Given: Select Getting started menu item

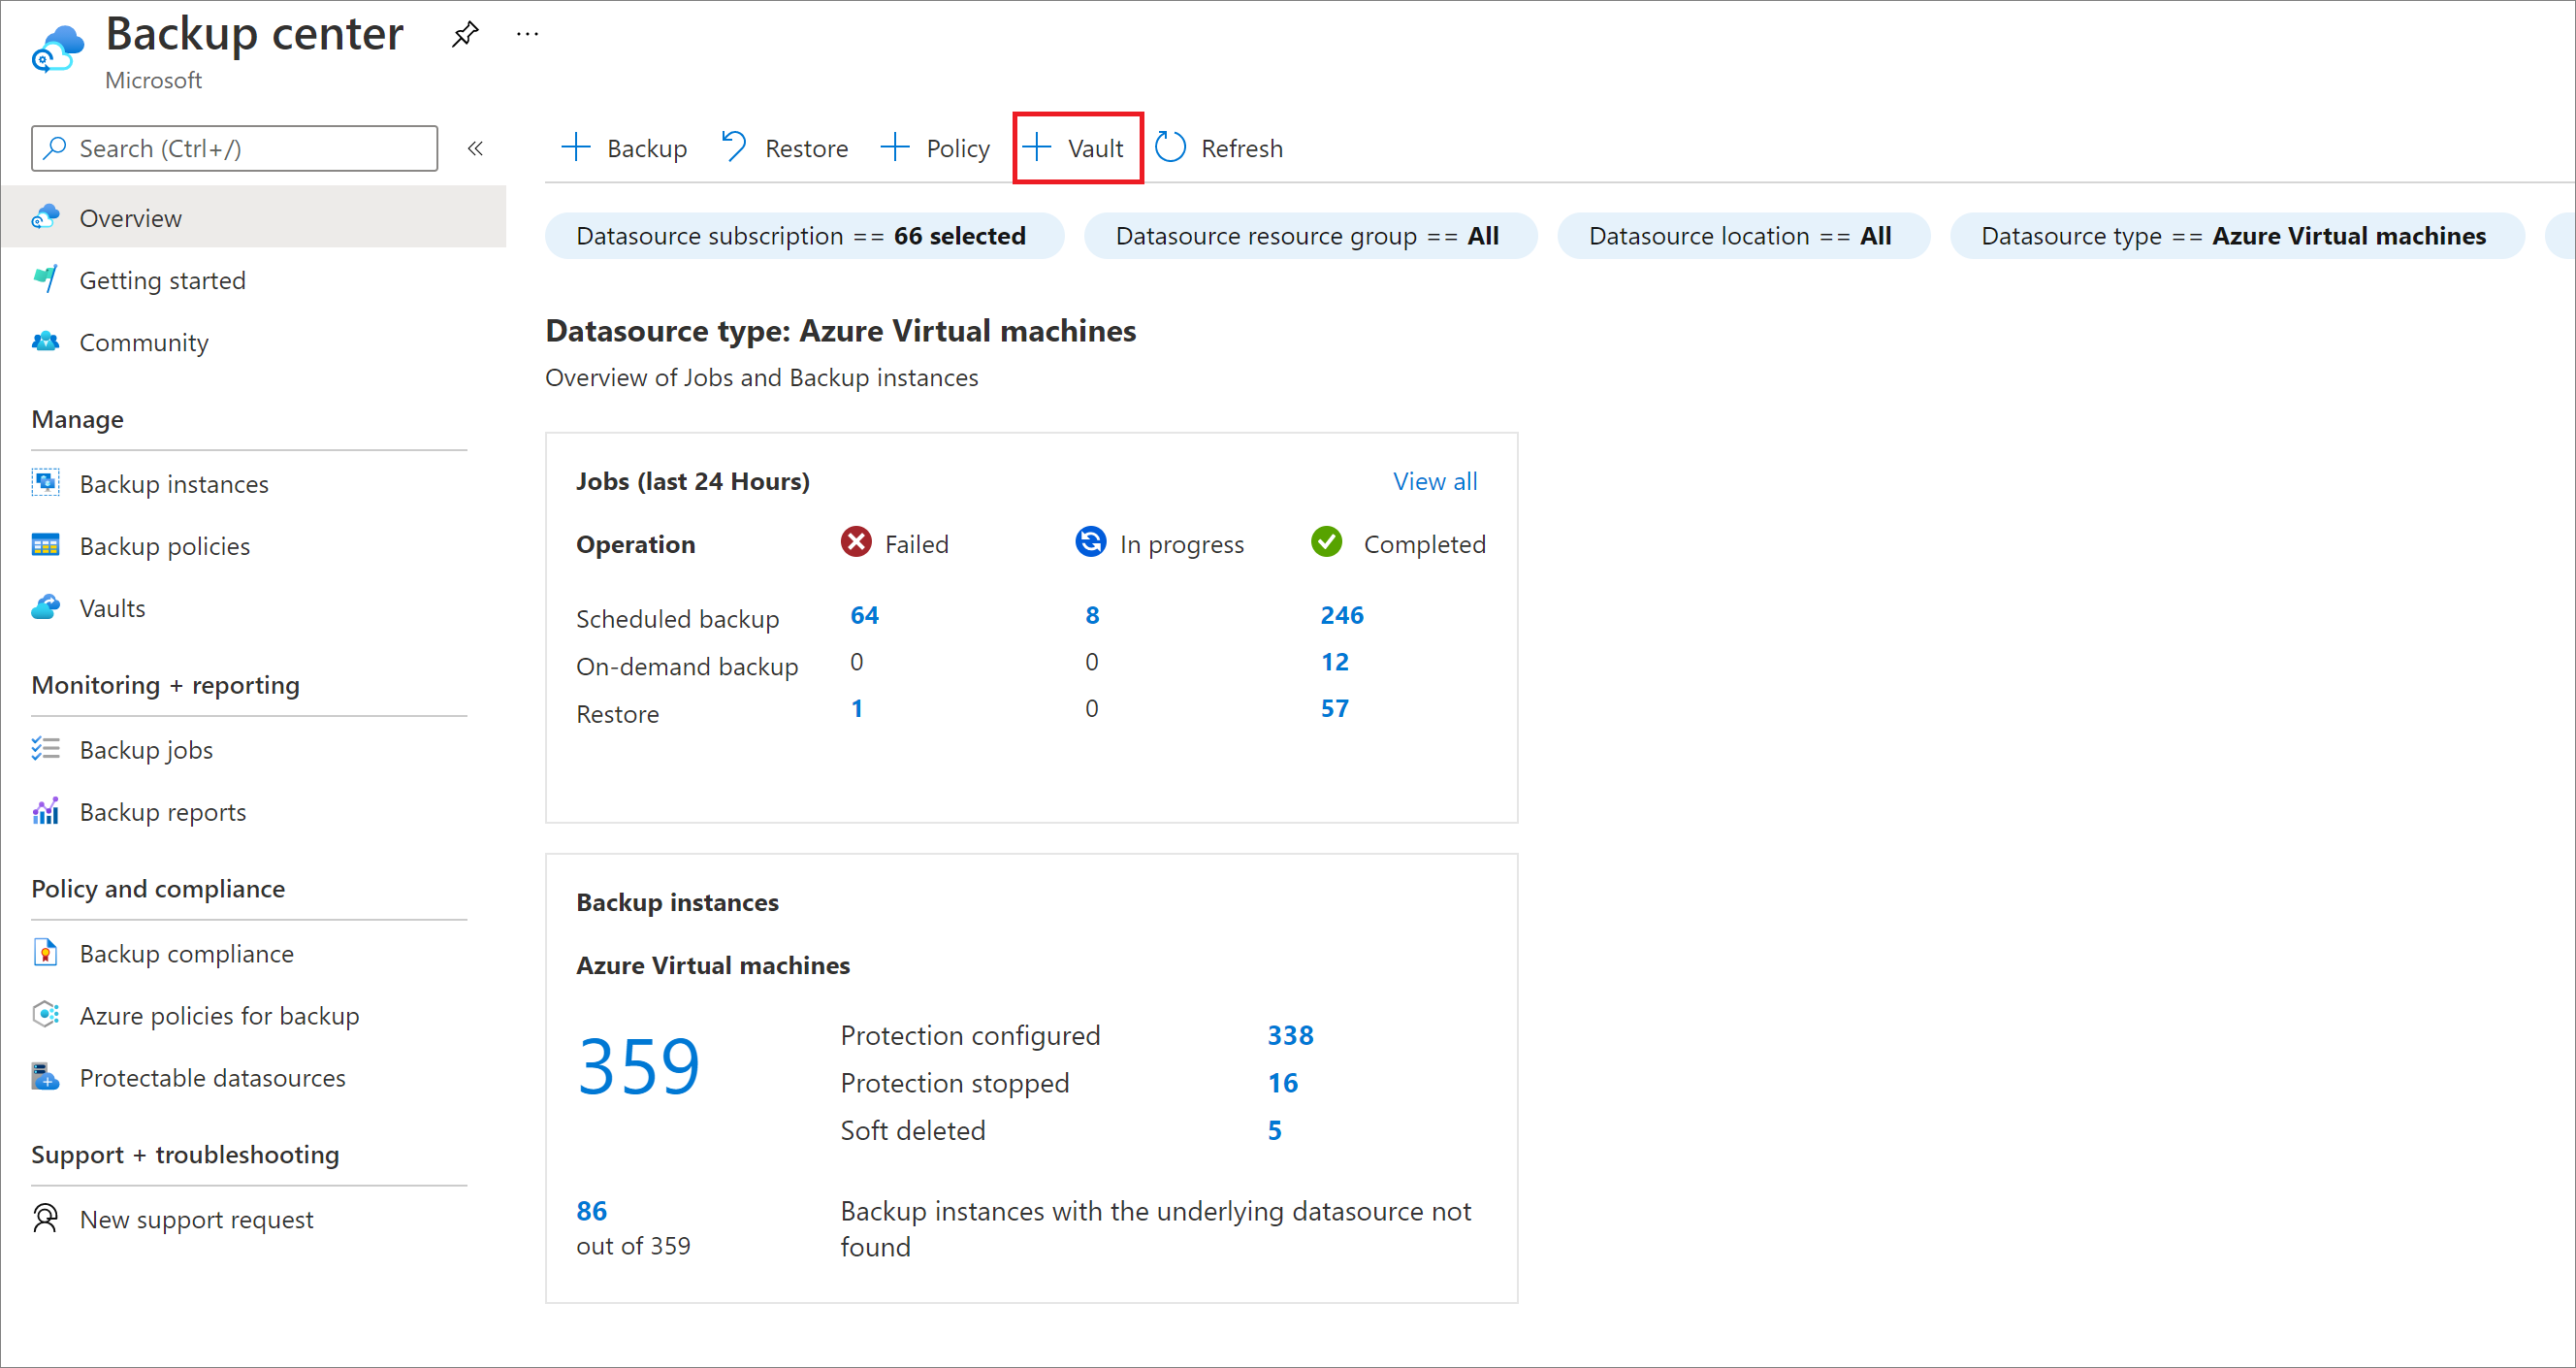Looking at the screenshot, I should (167, 279).
